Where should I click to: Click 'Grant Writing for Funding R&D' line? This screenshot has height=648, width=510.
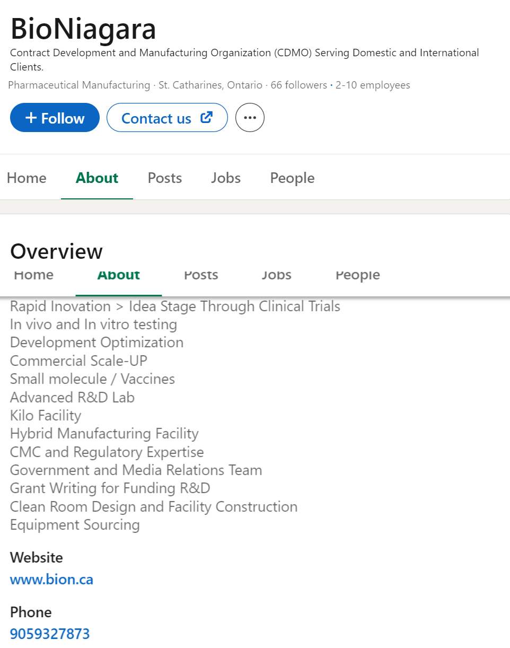click(x=110, y=488)
